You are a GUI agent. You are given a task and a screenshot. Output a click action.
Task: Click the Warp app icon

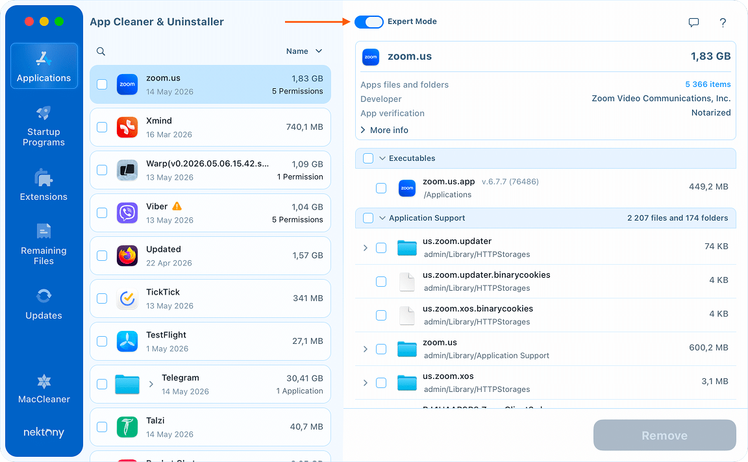pos(127,170)
